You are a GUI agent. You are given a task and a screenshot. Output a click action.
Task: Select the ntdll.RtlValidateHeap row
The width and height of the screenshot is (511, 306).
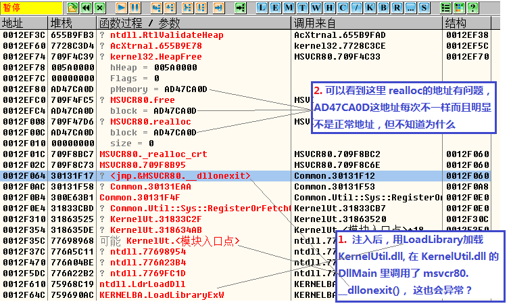click(245, 35)
